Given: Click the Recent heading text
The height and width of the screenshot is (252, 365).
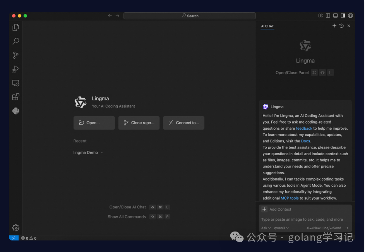Looking at the screenshot, I should click(80, 141).
